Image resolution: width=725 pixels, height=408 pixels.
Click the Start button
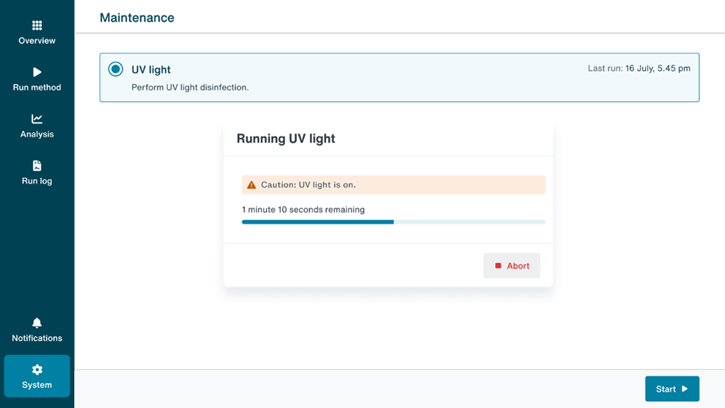click(x=672, y=389)
